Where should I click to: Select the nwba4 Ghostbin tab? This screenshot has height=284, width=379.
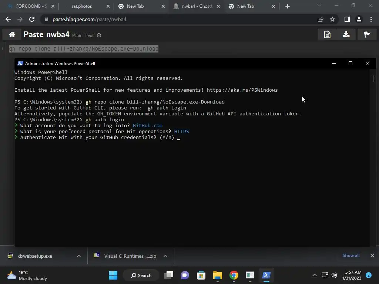pyautogui.click(x=197, y=6)
